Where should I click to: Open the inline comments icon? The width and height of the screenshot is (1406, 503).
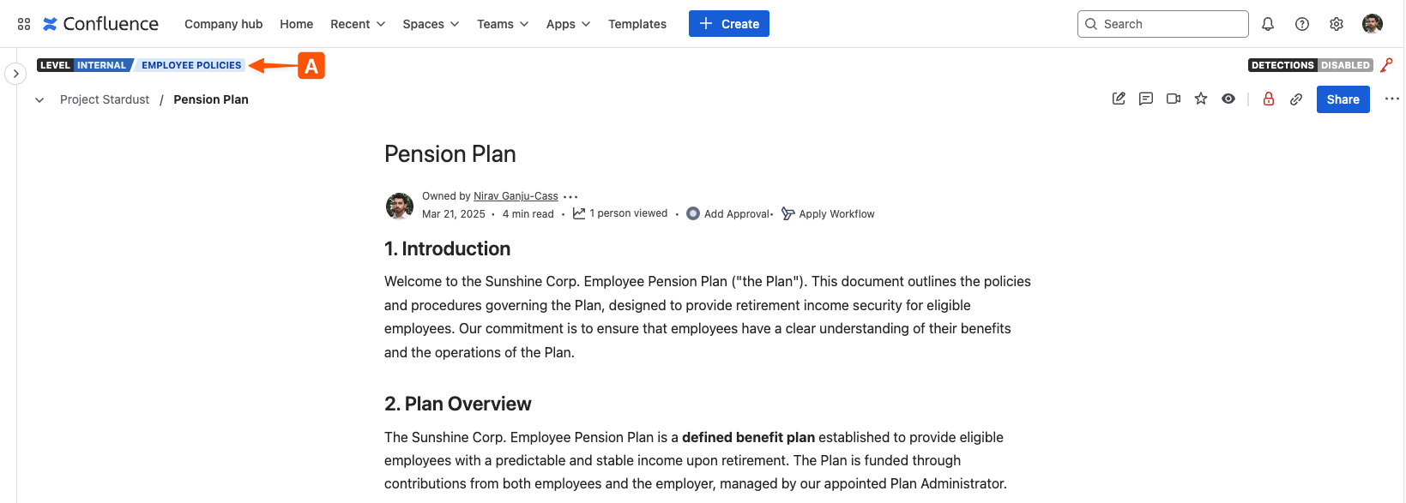[1146, 99]
